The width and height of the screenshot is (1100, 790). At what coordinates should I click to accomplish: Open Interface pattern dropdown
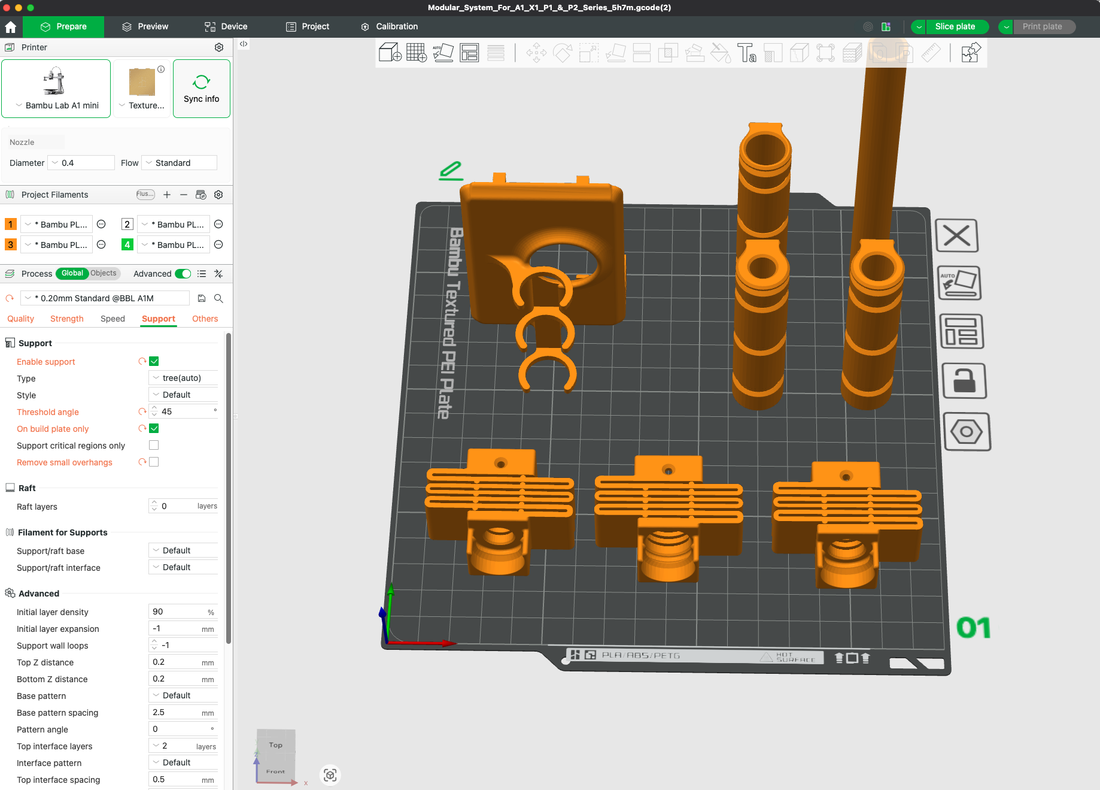click(183, 762)
